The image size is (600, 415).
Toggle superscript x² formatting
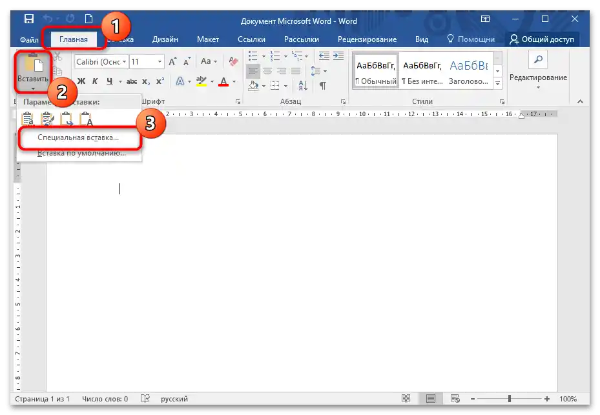coord(160,81)
